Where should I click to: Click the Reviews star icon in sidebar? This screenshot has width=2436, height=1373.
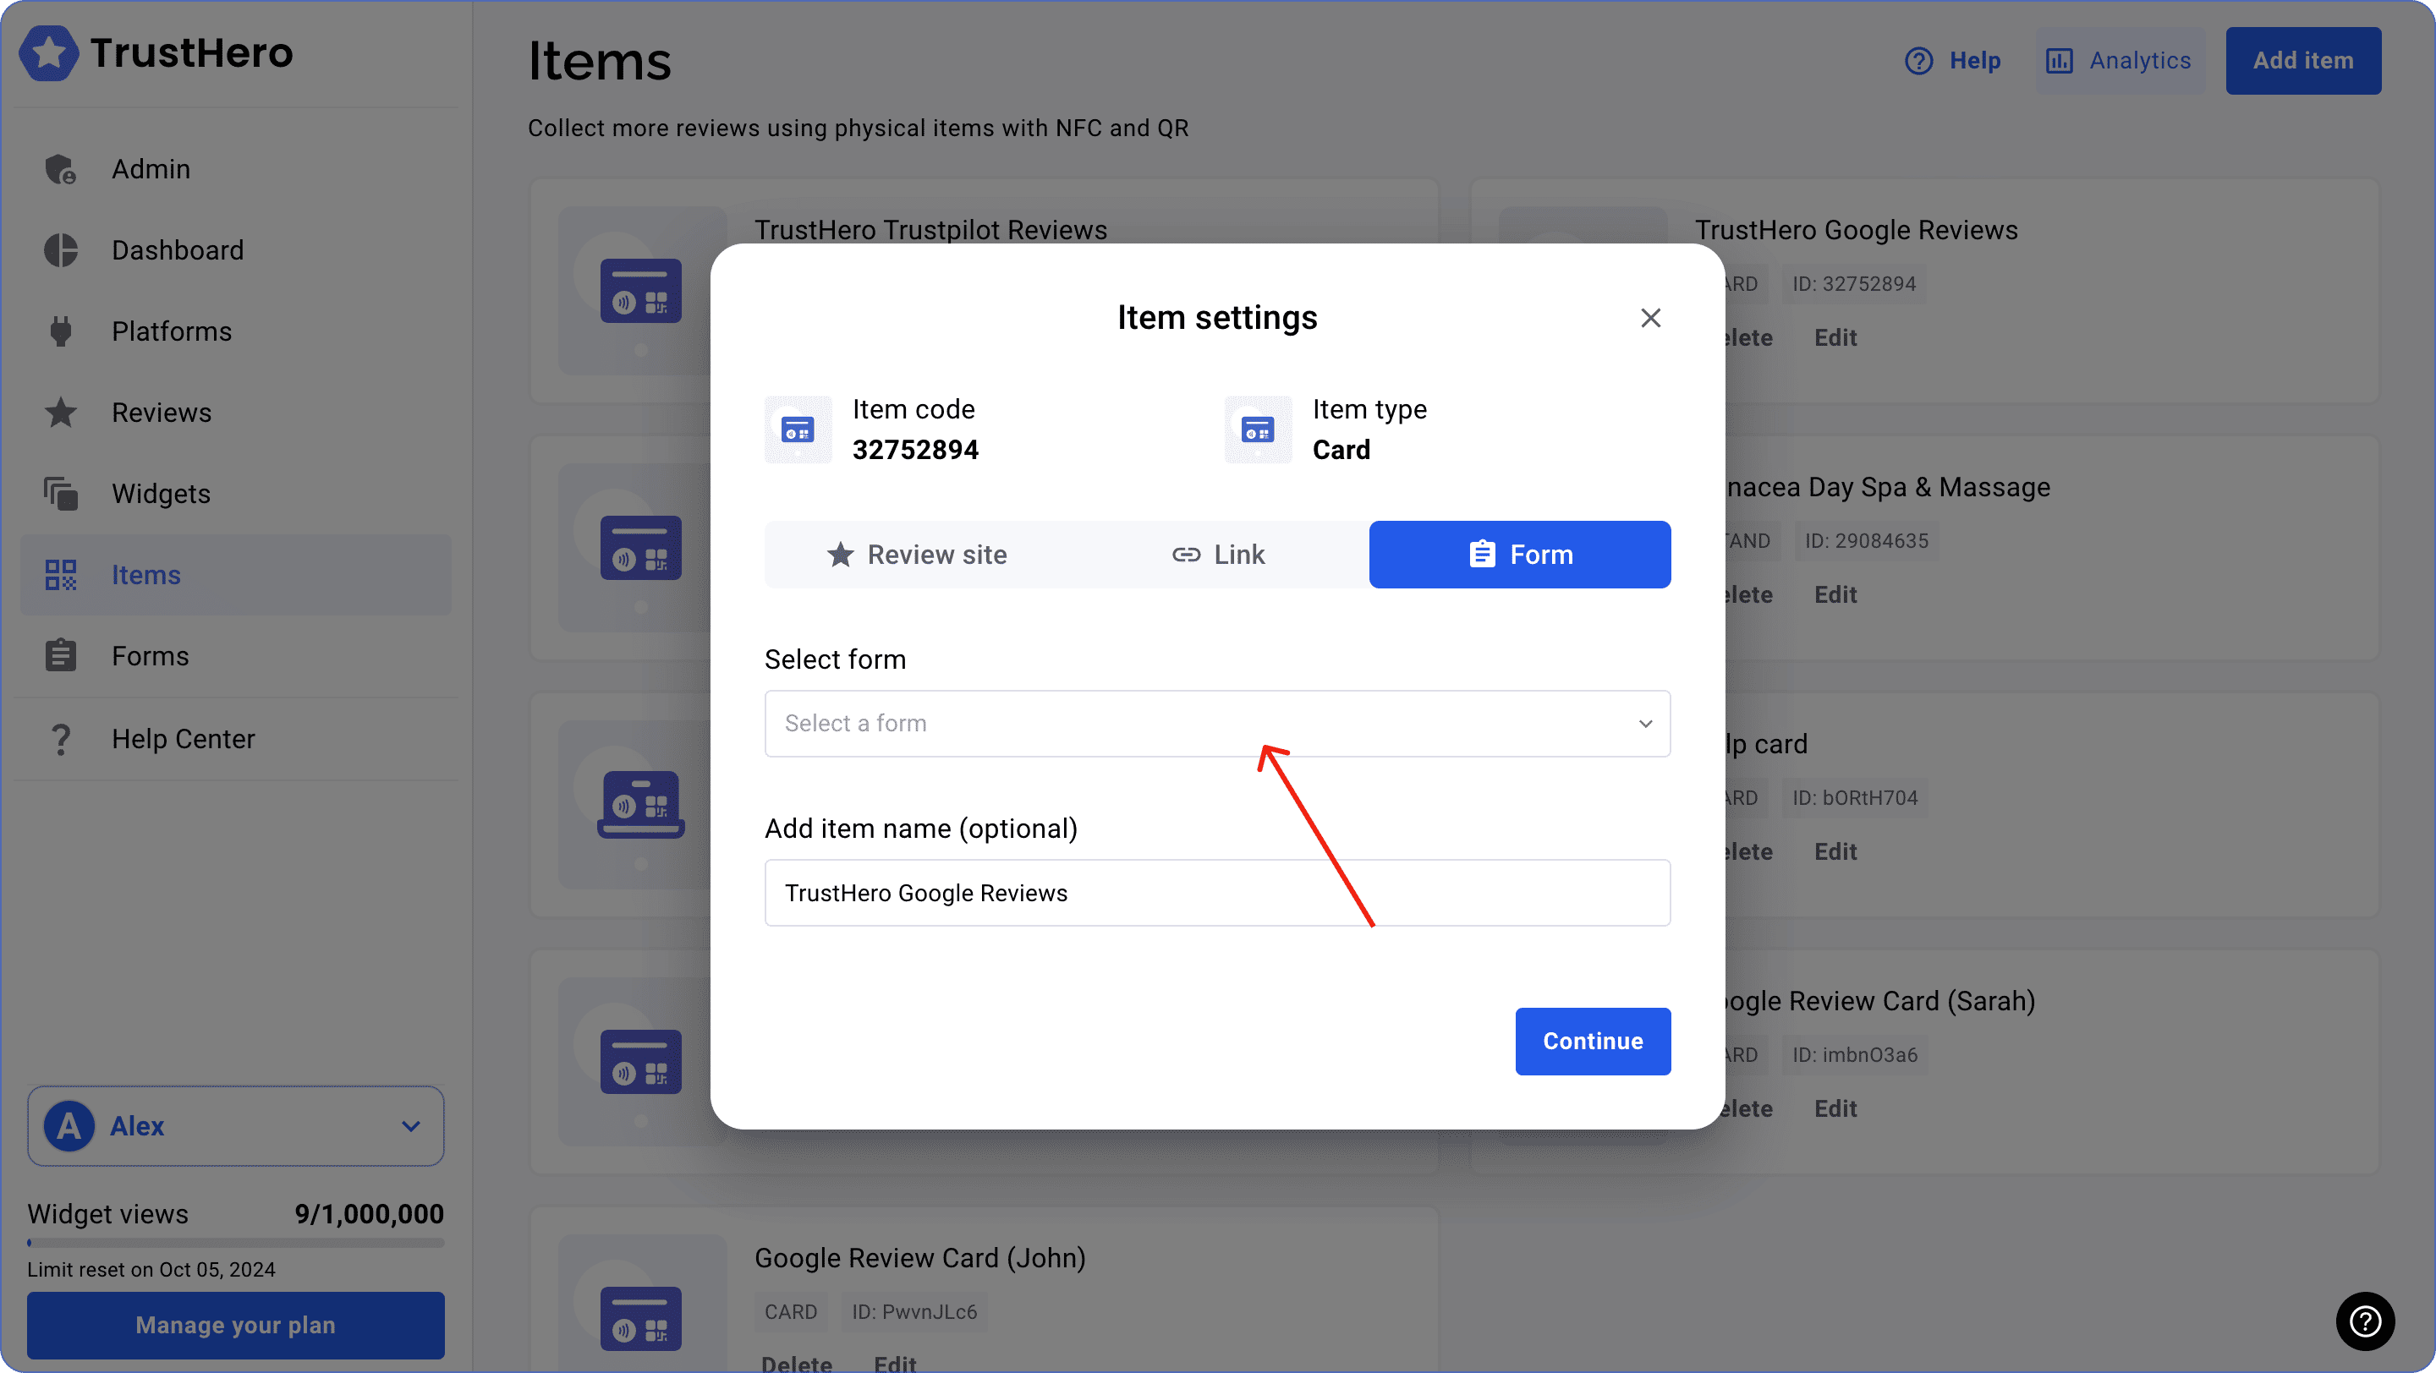[61, 413]
